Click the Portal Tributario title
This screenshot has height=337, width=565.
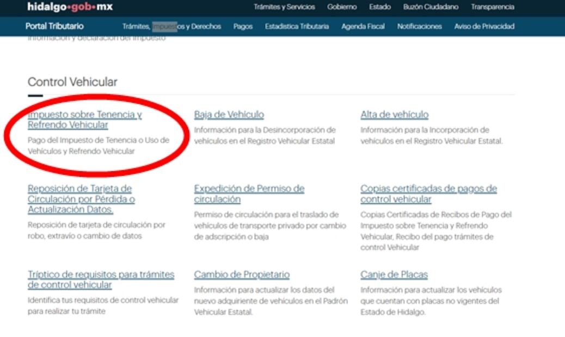point(54,26)
